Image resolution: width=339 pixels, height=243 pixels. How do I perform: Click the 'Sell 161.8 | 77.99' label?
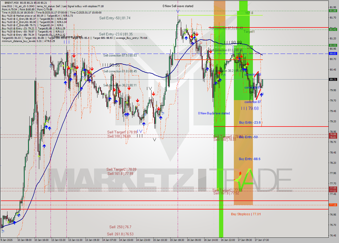click(120, 174)
